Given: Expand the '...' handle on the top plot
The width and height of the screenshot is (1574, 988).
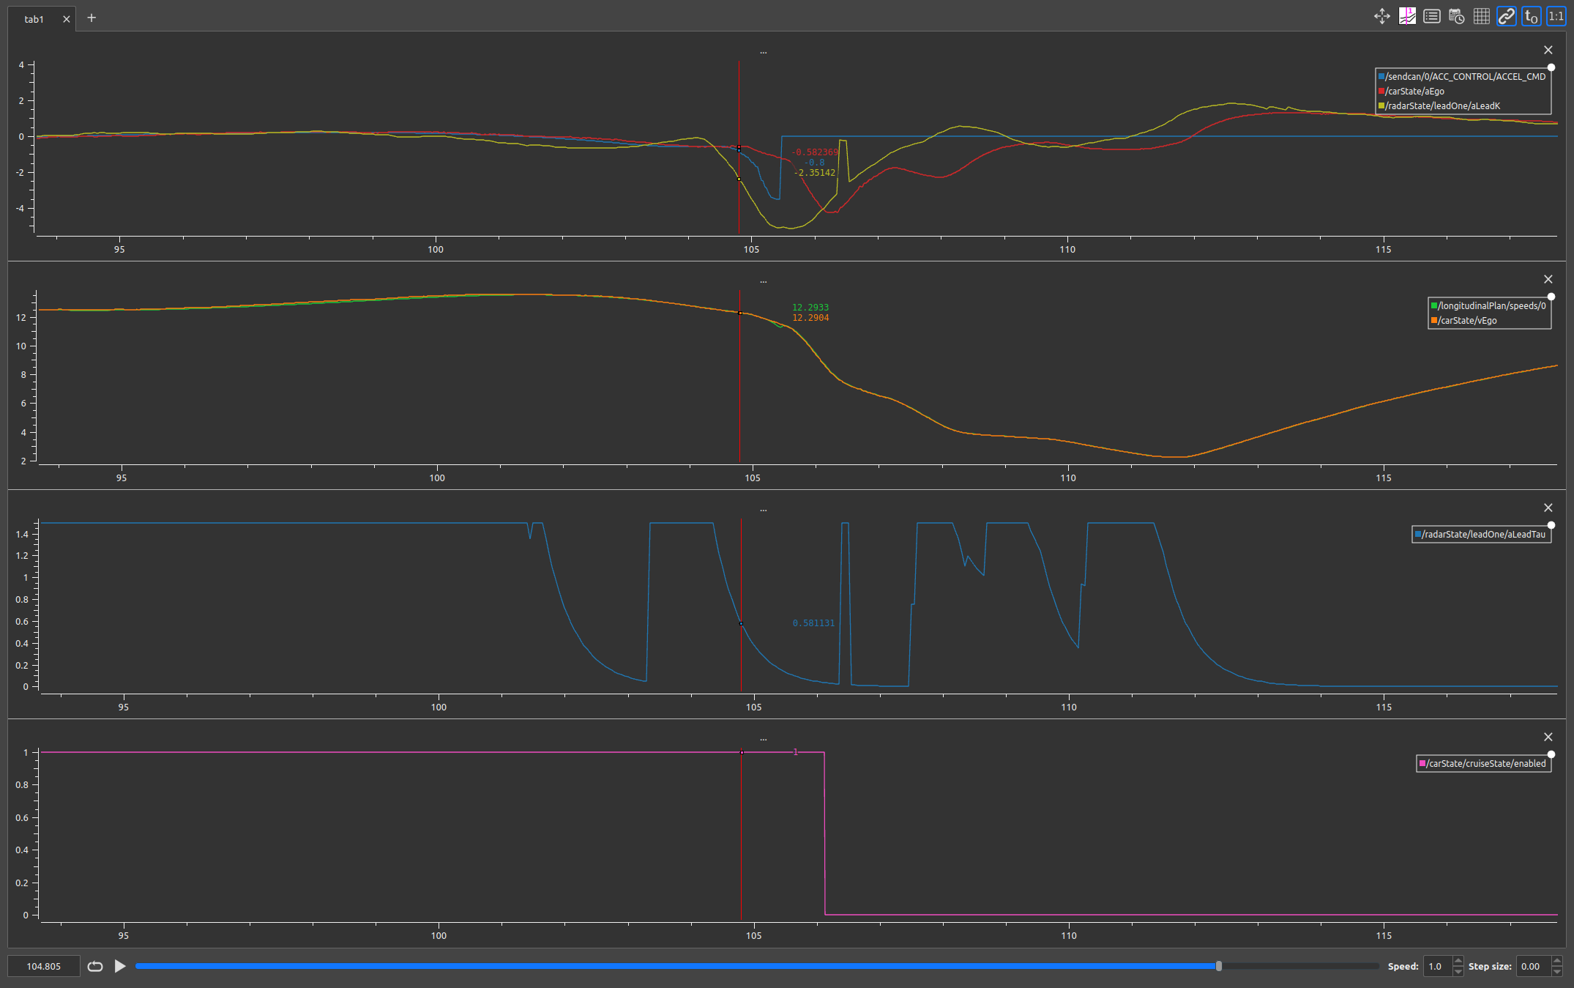Looking at the screenshot, I should pos(764,51).
